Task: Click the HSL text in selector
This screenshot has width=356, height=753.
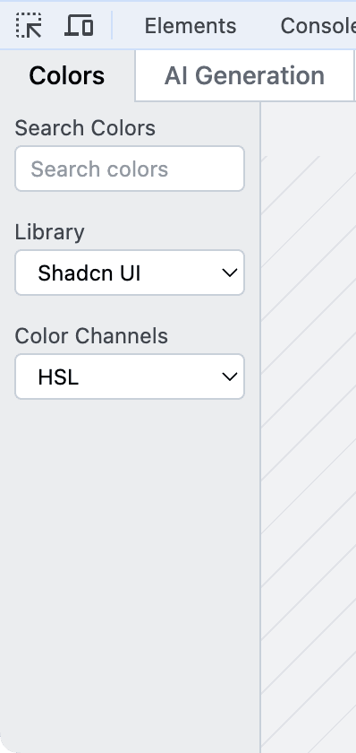Action: pyautogui.click(x=58, y=377)
